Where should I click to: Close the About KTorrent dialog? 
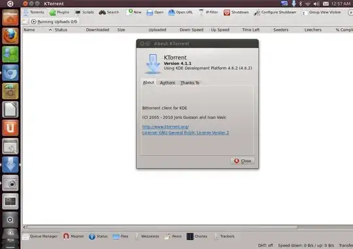click(243, 161)
